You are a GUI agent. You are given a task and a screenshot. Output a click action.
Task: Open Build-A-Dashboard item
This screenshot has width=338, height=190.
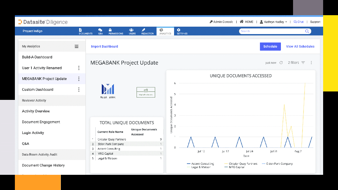click(x=37, y=57)
